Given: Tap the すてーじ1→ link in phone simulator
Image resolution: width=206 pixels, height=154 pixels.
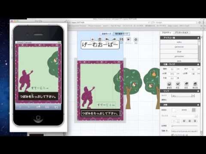Looking at the screenshot, I should [x=40, y=88].
